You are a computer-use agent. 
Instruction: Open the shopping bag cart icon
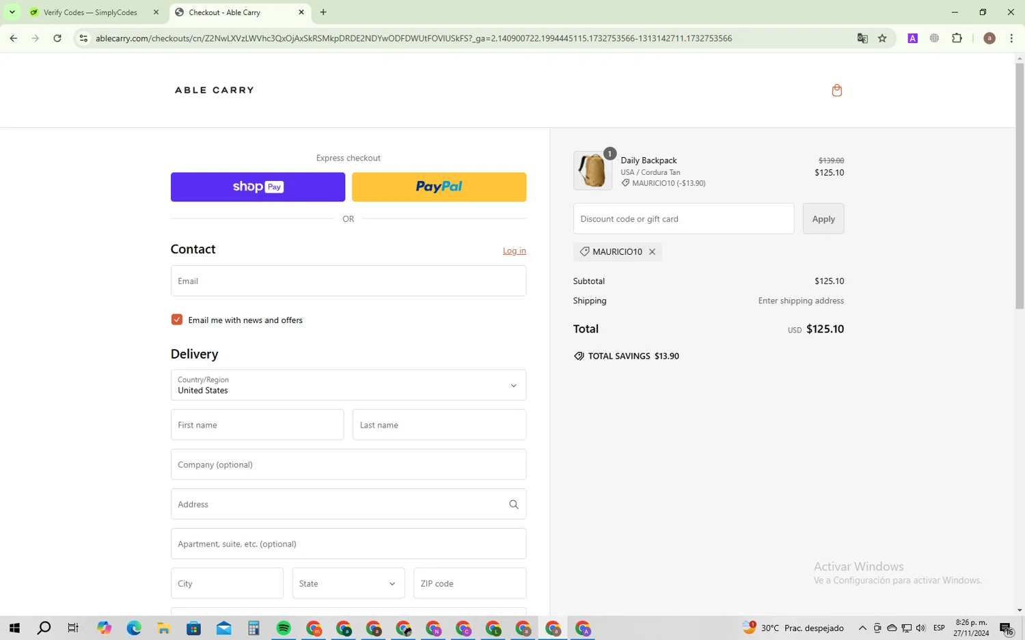[x=836, y=90]
